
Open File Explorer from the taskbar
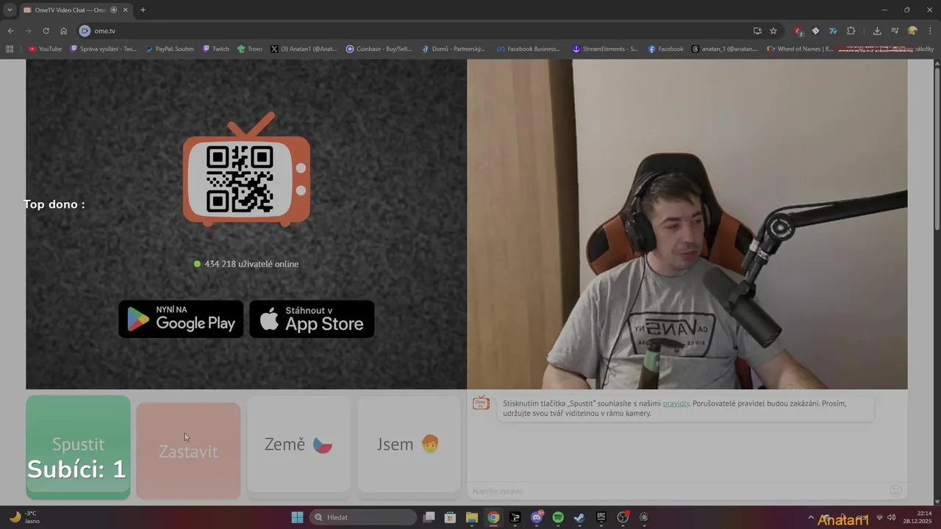click(x=472, y=517)
